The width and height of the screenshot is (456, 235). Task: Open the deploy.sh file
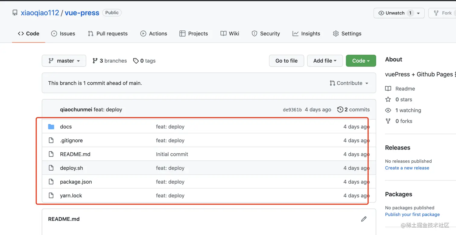tap(71, 168)
